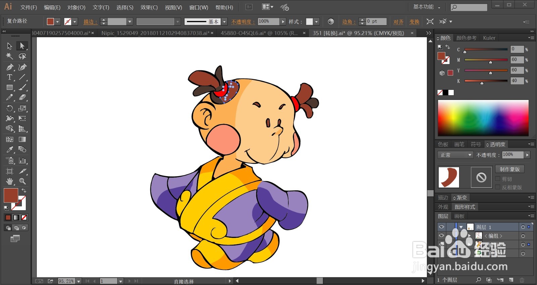Image resolution: width=537 pixels, height=285 pixels.
Task: Select the Scale tool
Action: pyautogui.click(x=22, y=108)
